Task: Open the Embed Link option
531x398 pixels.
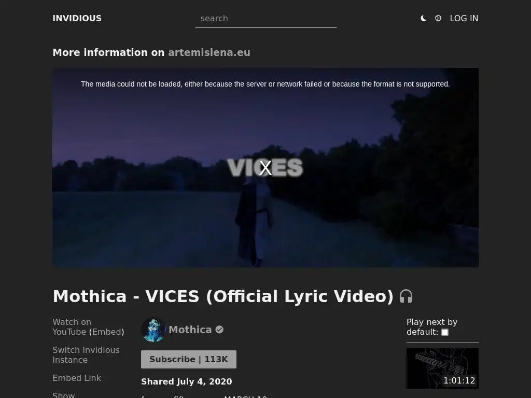Action: pyautogui.click(x=77, y=378)
